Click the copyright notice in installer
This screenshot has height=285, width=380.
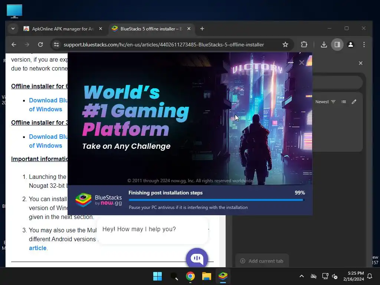coord(190,181)
